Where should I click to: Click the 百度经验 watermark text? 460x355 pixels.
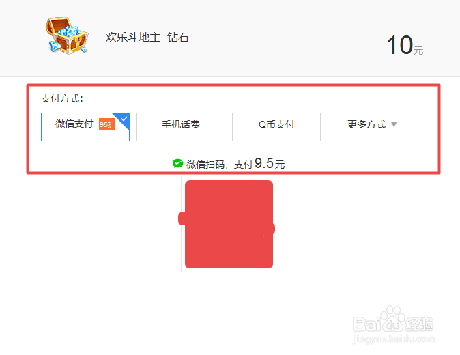tap(419, 324)
